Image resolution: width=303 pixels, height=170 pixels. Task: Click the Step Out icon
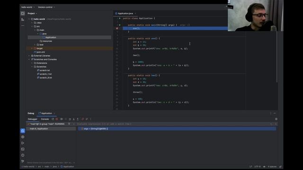78,119
